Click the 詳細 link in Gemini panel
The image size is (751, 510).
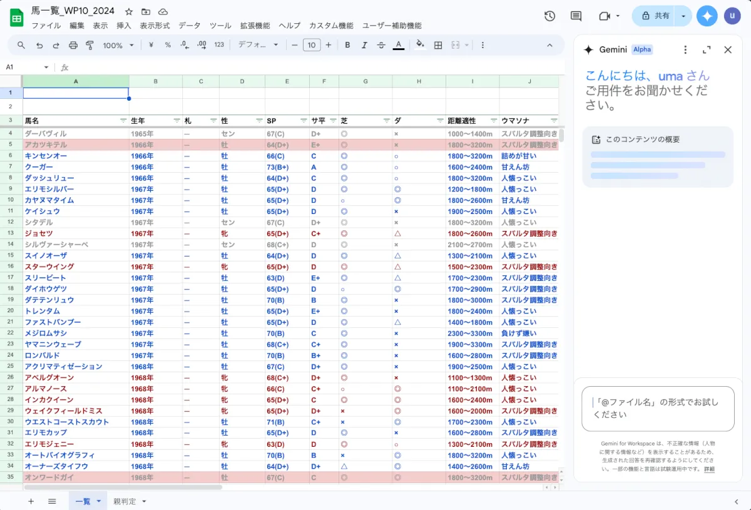tap(709, 469)
